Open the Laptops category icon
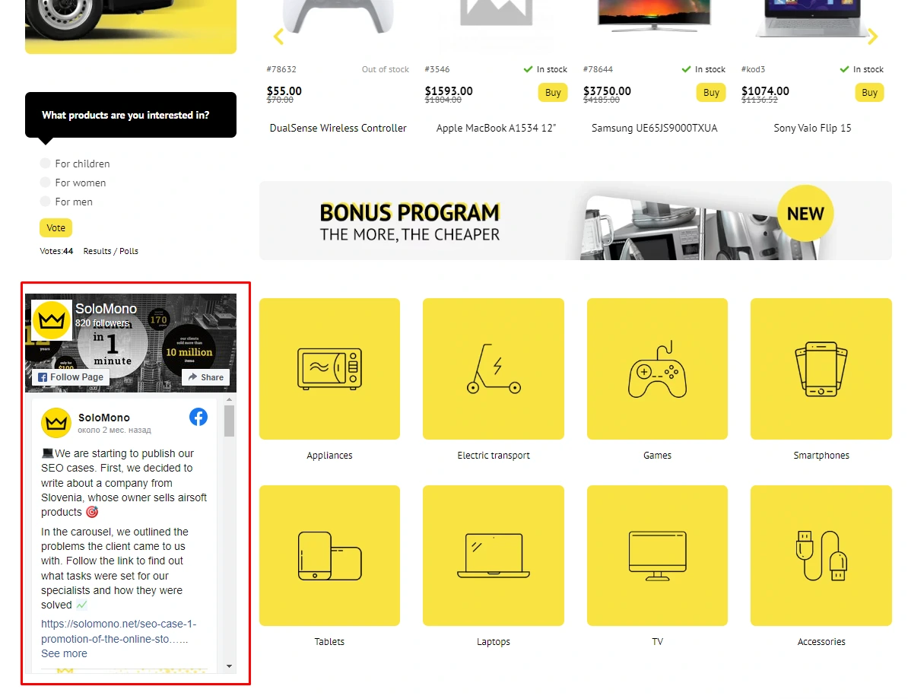 (x=493, y=555)
